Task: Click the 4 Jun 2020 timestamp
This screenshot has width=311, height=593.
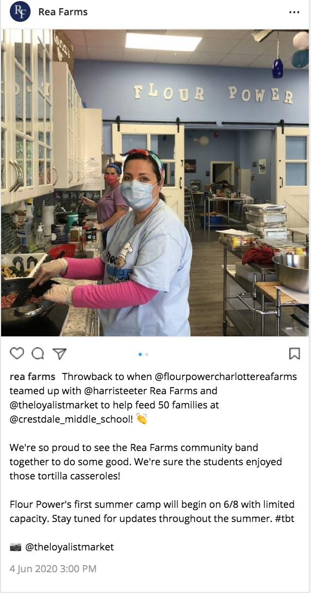Action: (53, 568)
